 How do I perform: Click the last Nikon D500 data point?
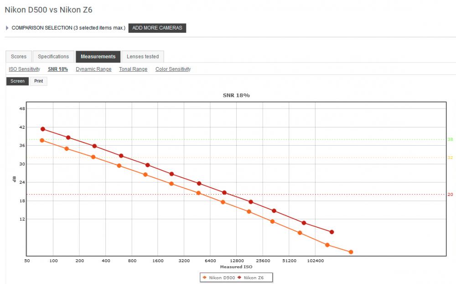351,252
